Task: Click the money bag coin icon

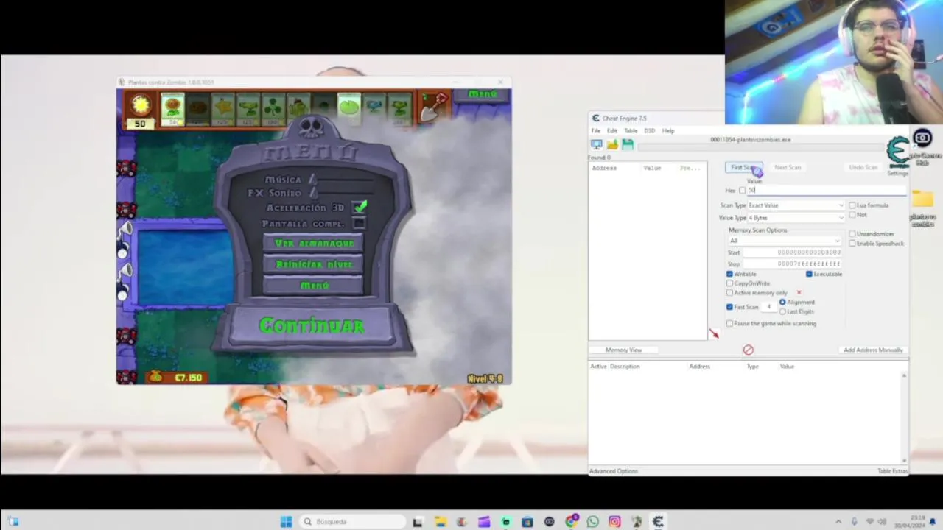Action: [x=155, y=377]
